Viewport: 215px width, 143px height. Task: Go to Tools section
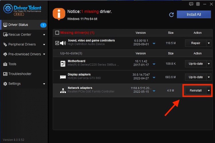pyautogui.click(x=24, y=64)
